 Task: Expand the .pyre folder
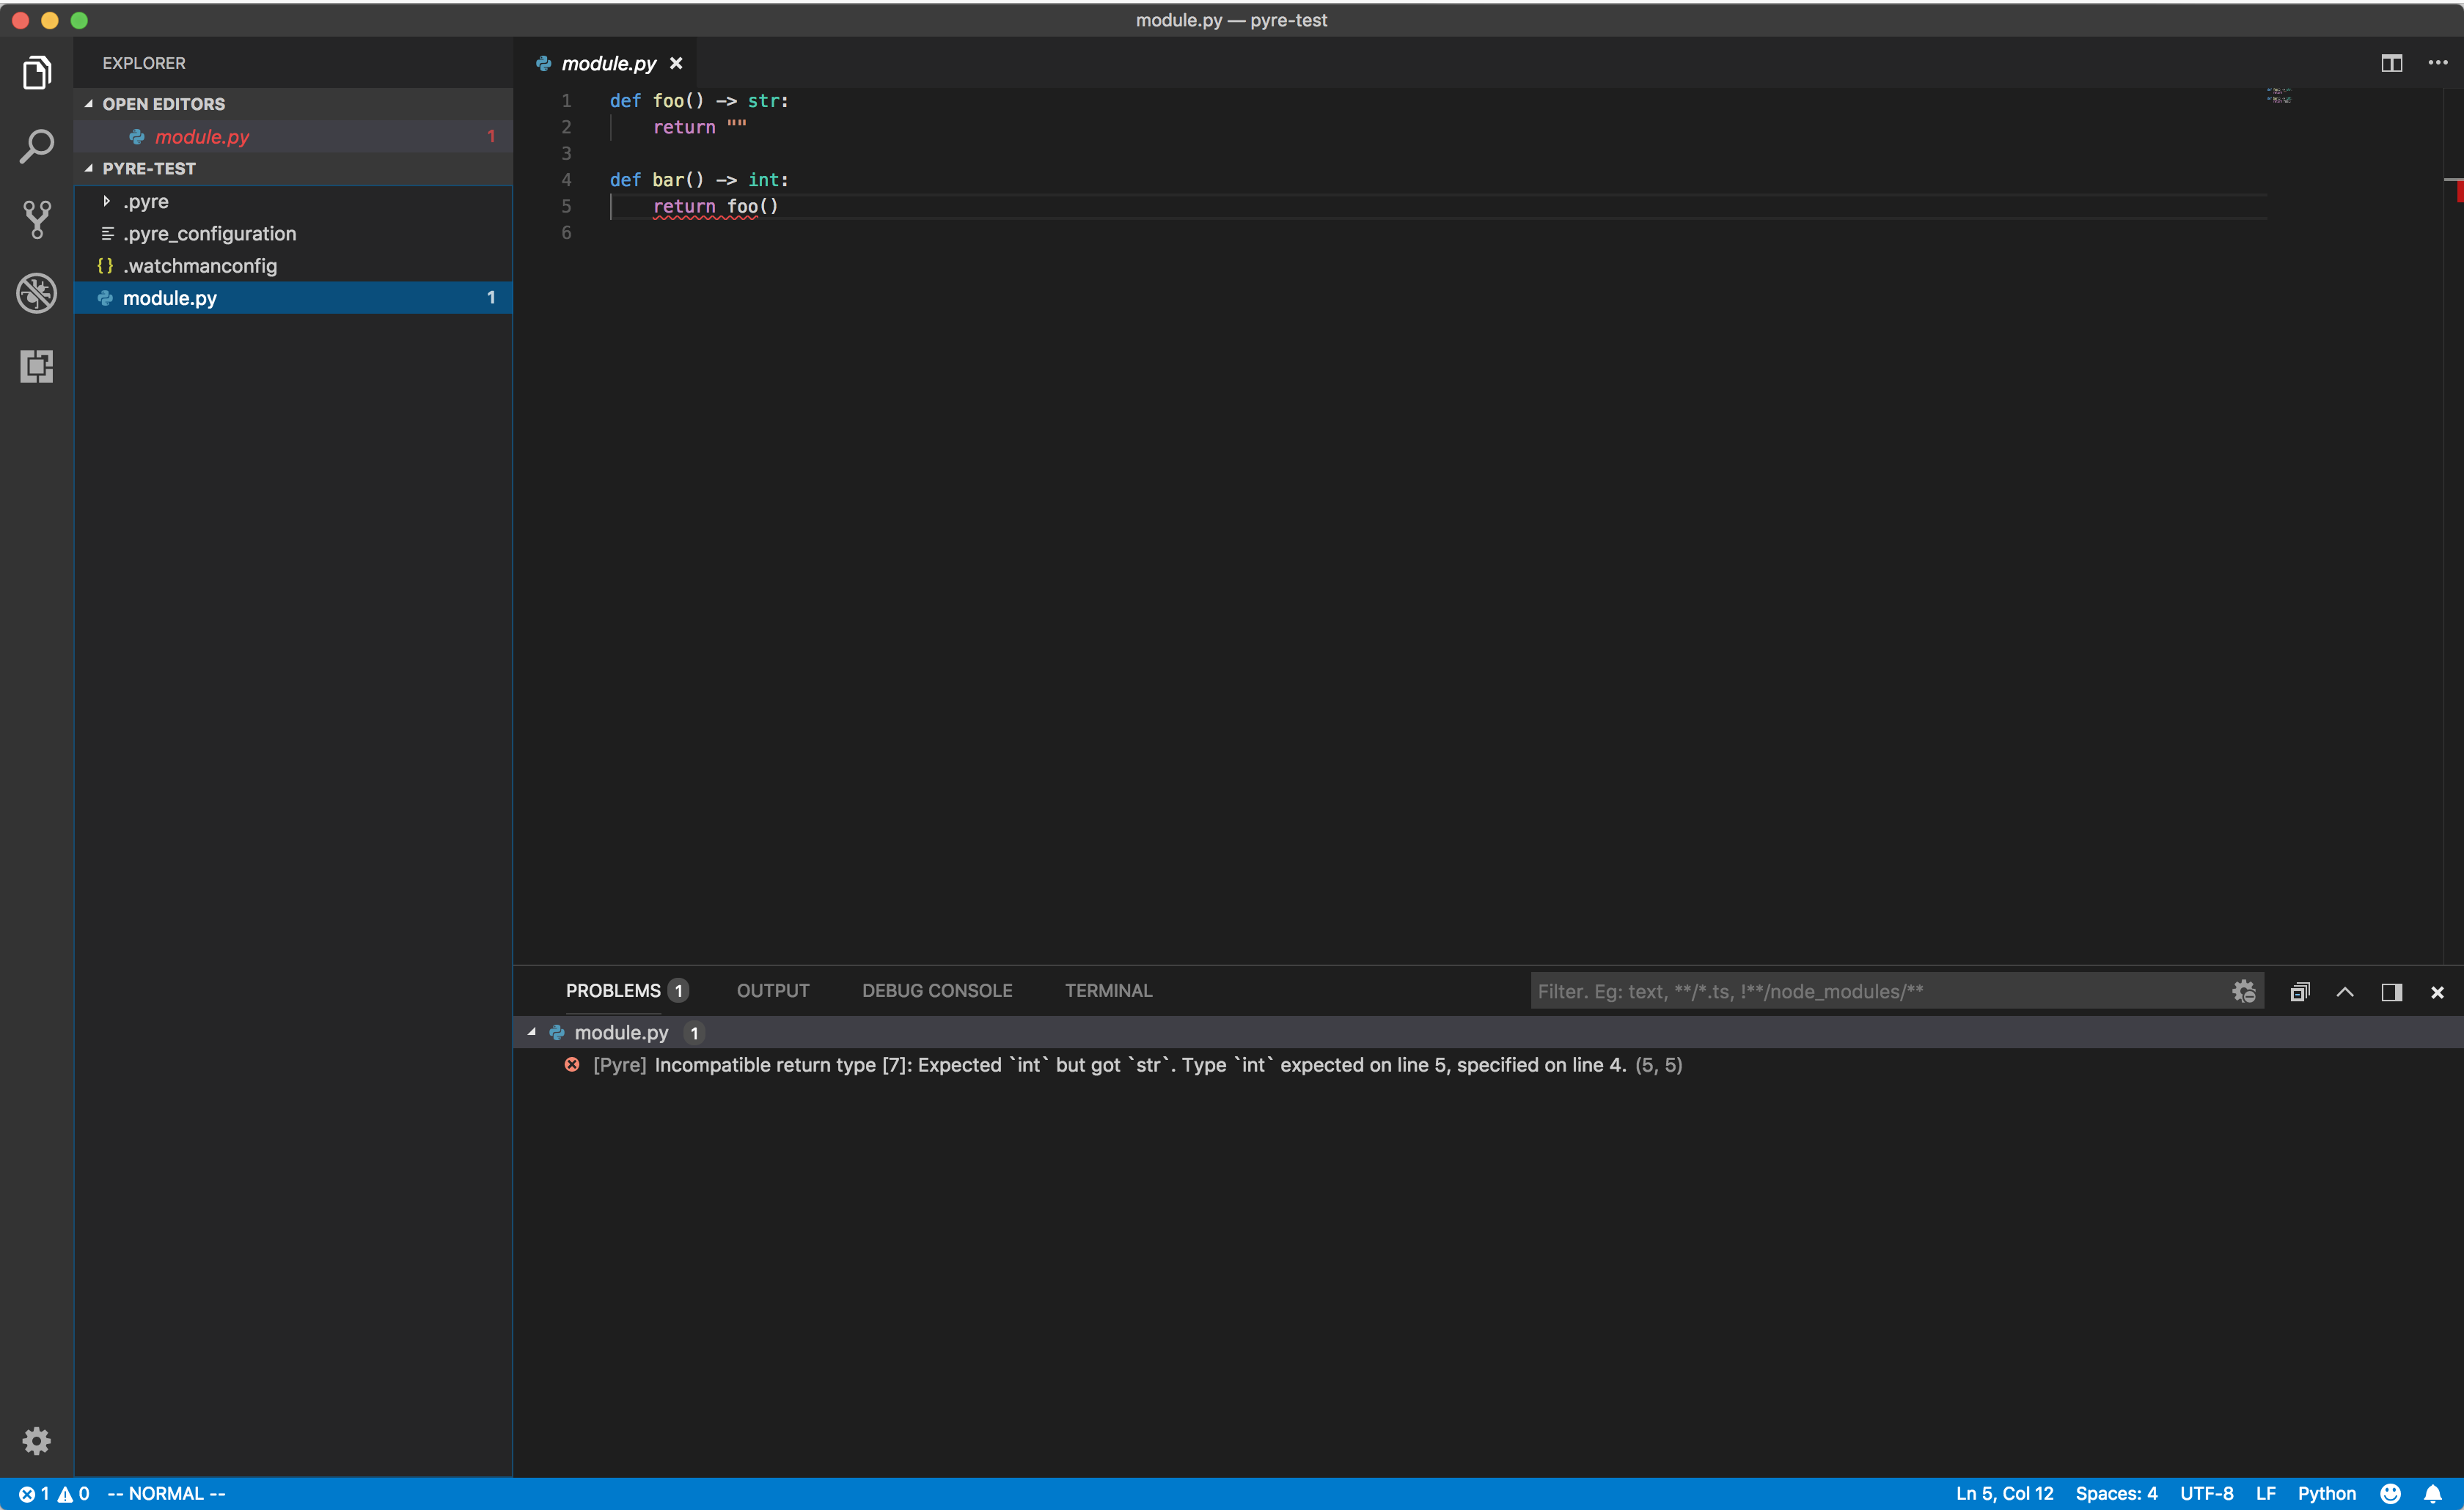tap(106, 201)
